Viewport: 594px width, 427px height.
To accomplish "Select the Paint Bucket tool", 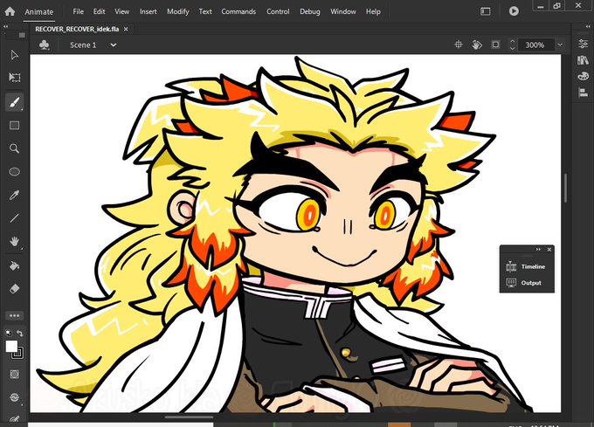I will click(x=14, y=265).
